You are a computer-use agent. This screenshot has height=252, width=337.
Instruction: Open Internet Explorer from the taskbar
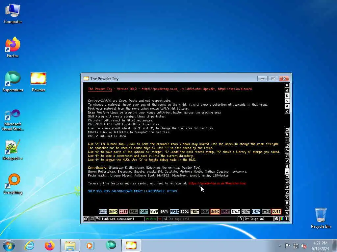click(x=29, y=245)
